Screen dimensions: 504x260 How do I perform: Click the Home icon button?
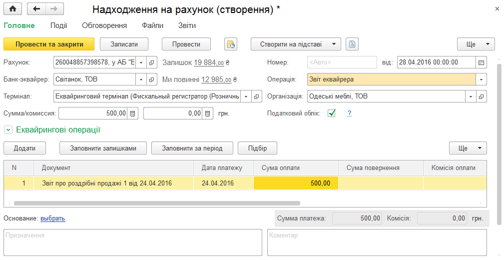[x=12, y=9]
